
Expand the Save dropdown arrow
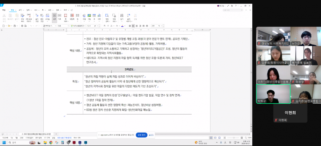pyautogui.click(x=17, y=26)
